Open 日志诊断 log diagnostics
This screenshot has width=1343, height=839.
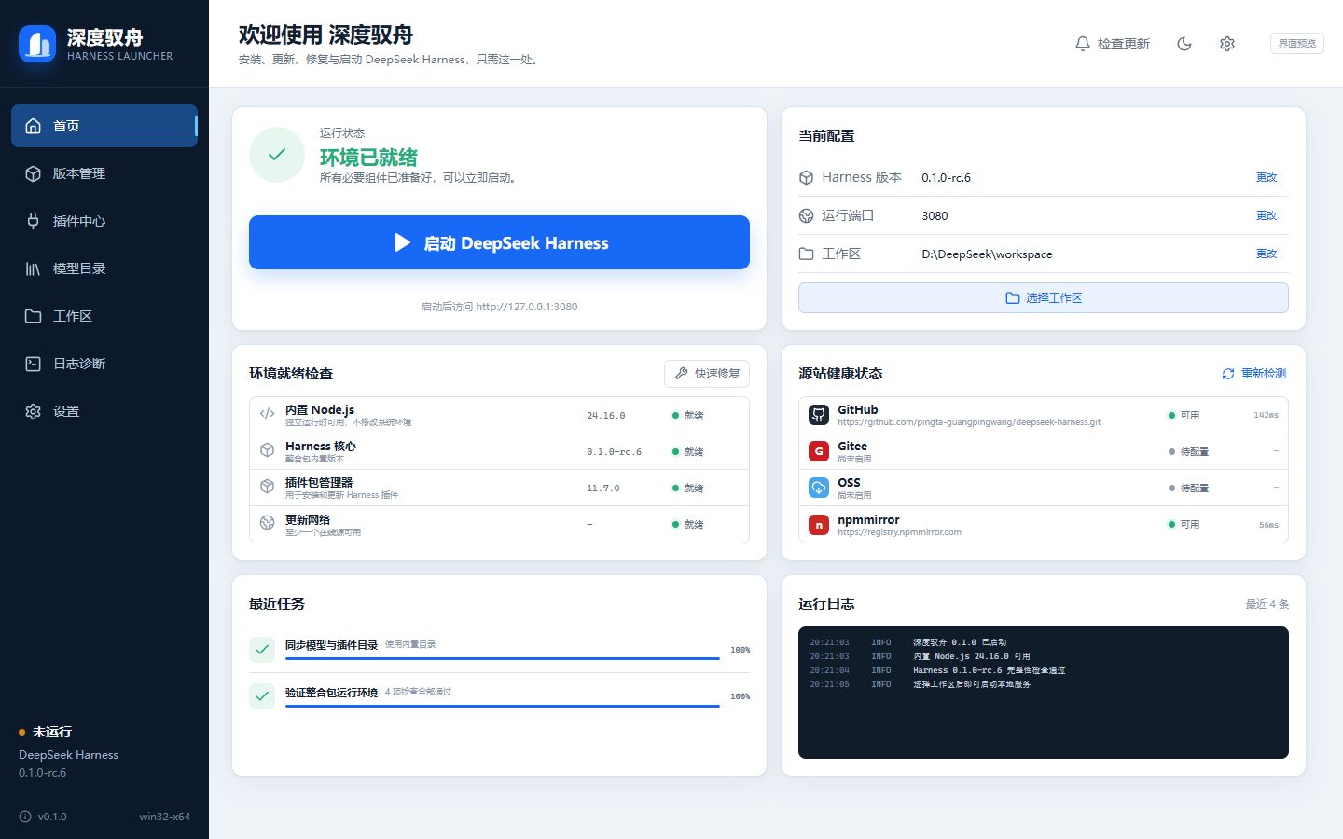104,364
